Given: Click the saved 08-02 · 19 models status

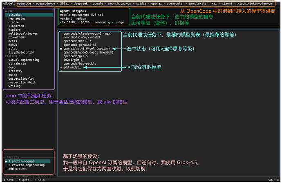Looking at the screenshot, I should click(x=31, y=176).
